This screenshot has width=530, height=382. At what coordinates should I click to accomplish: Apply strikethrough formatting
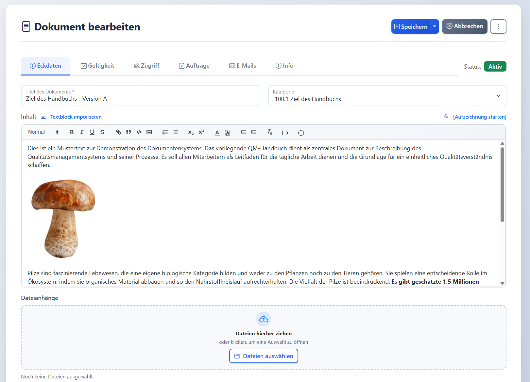click(102, 132)
